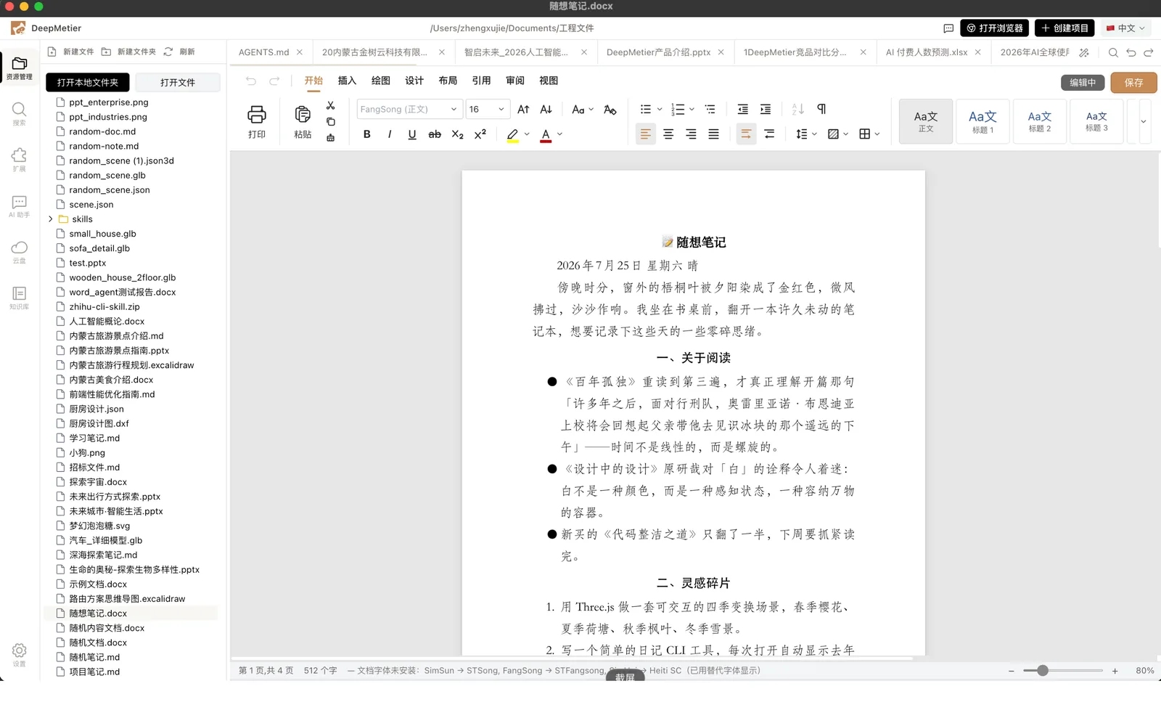Click the 打开文件 button
This screenshot has width=1161, height=726.
pyautogui.click(x=178, y=83)
